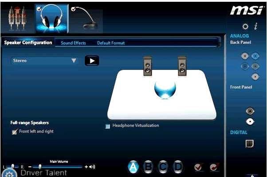Toggle the checkmark on the headphones device
The image size is (267, 177).
pos(39,8)
